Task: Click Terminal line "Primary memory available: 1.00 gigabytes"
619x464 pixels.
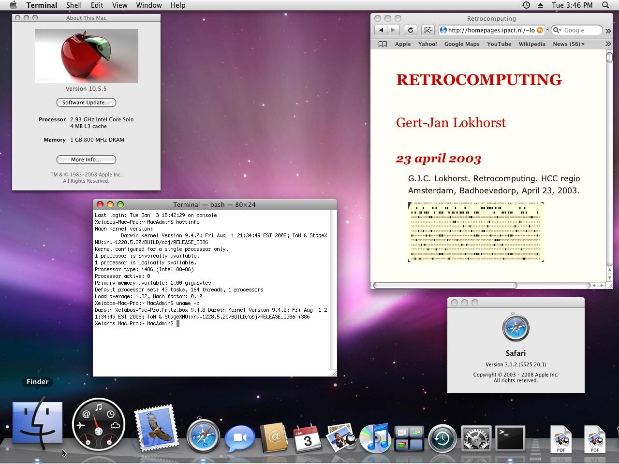Action: (153, 283)
